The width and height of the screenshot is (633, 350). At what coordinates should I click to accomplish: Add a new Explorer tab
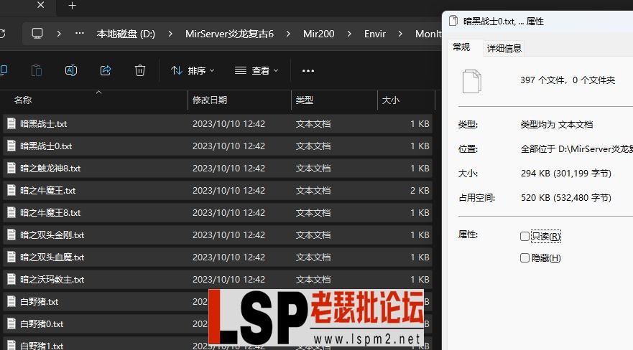point(72,6)
